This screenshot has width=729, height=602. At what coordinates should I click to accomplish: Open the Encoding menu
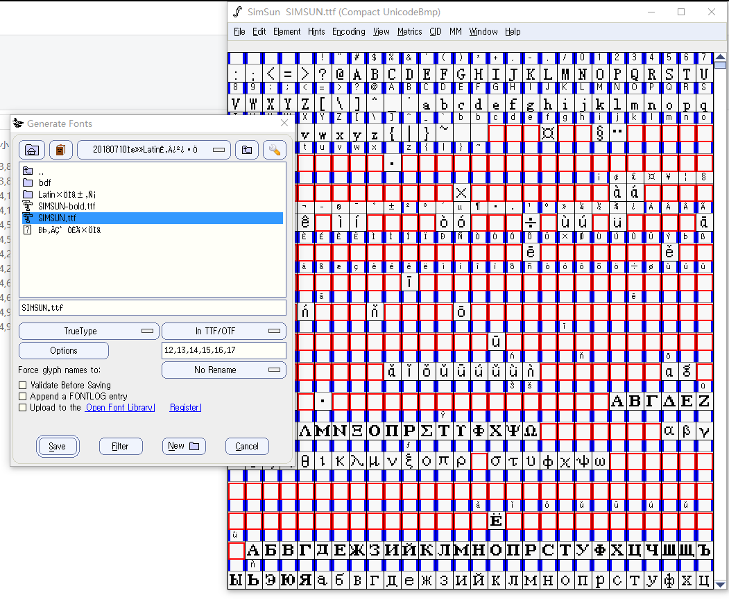click(349, 32)
